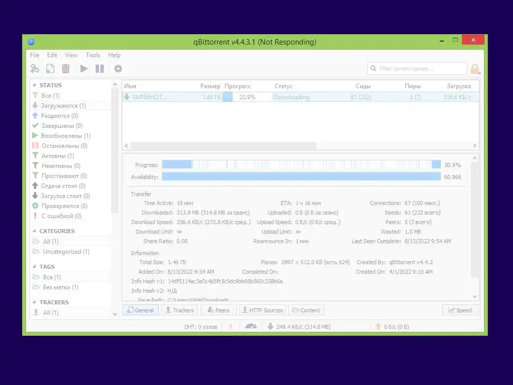Select category All (1)
Screen dimensions: 513x385
tap(71, 242)
